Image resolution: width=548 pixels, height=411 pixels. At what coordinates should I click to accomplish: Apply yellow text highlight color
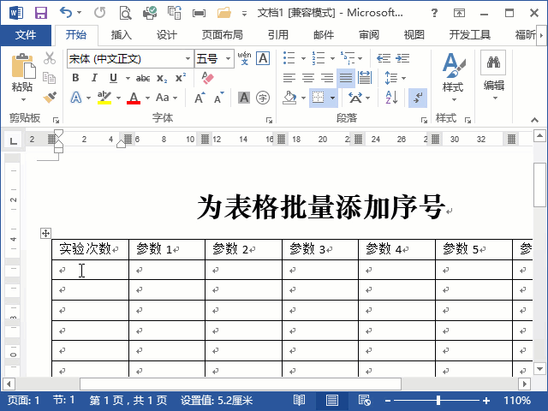pos(104,98)
